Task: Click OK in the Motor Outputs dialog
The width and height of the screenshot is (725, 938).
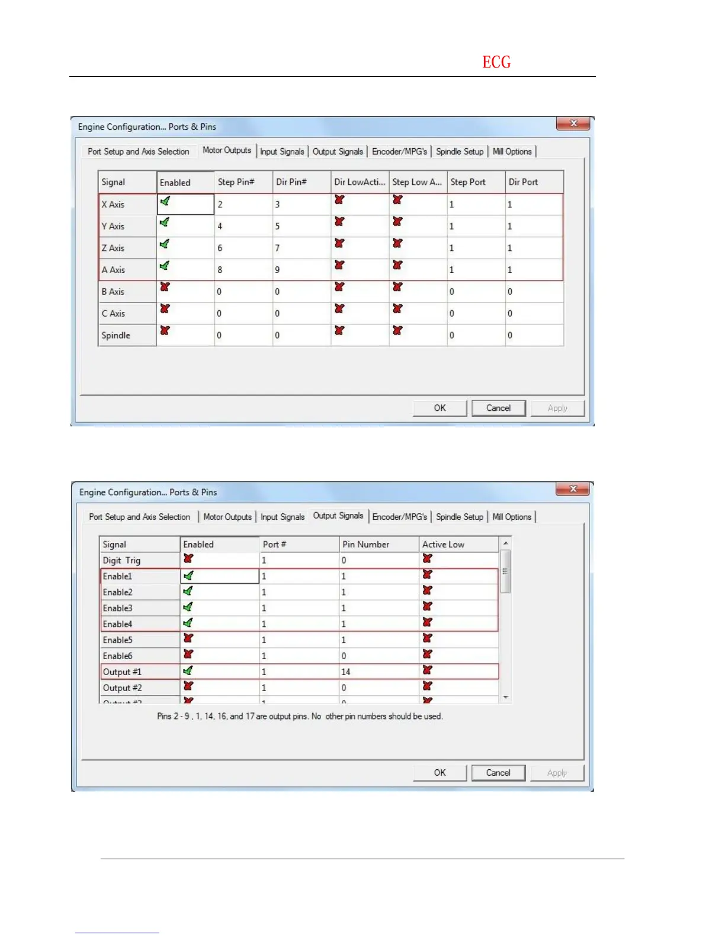Action: point(440,408)
